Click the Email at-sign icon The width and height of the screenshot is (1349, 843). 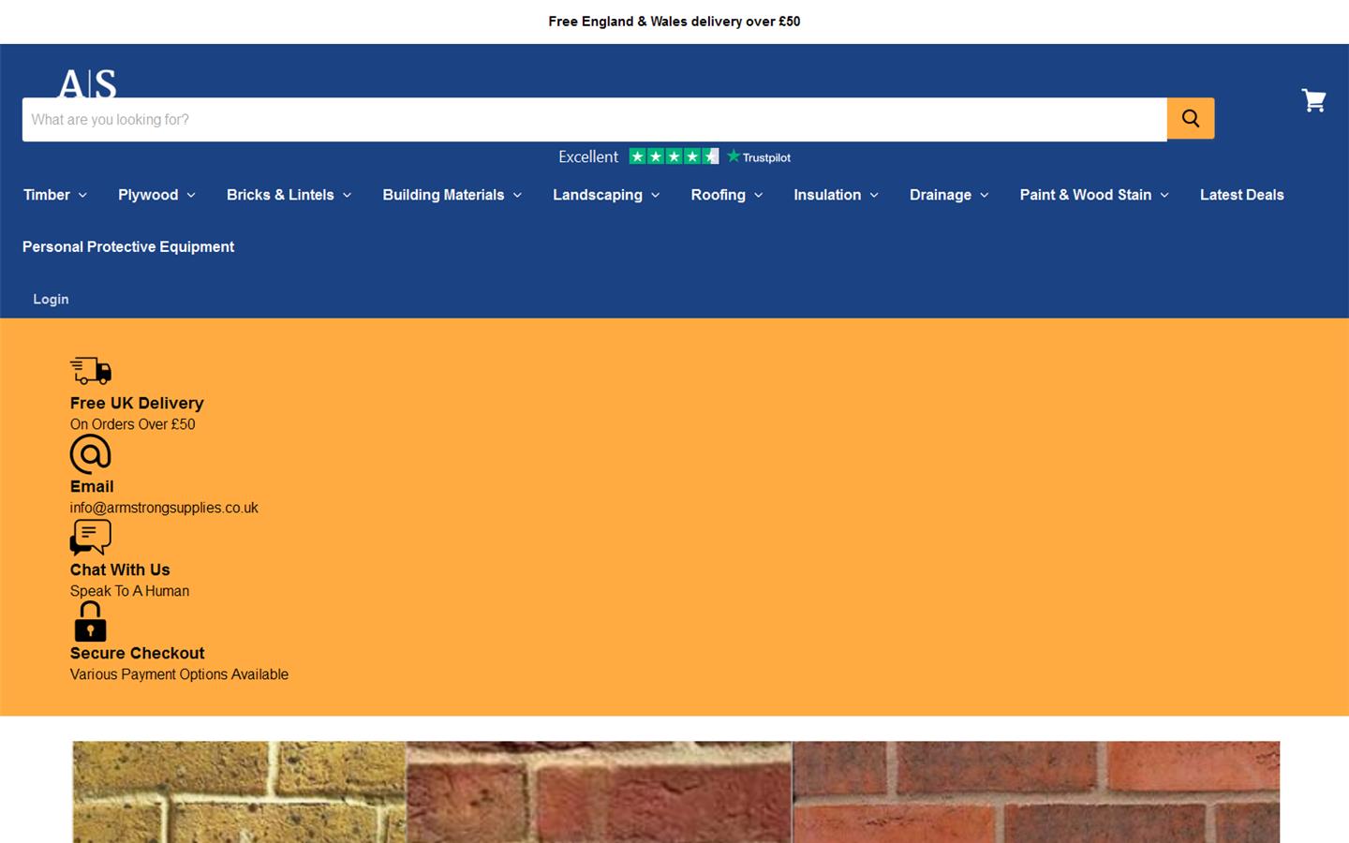click(x=90, y=454)
